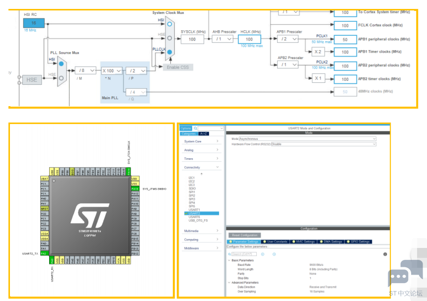427x301 pixels.
Task: Open the parameter info icon
Action: coord(385,254)
